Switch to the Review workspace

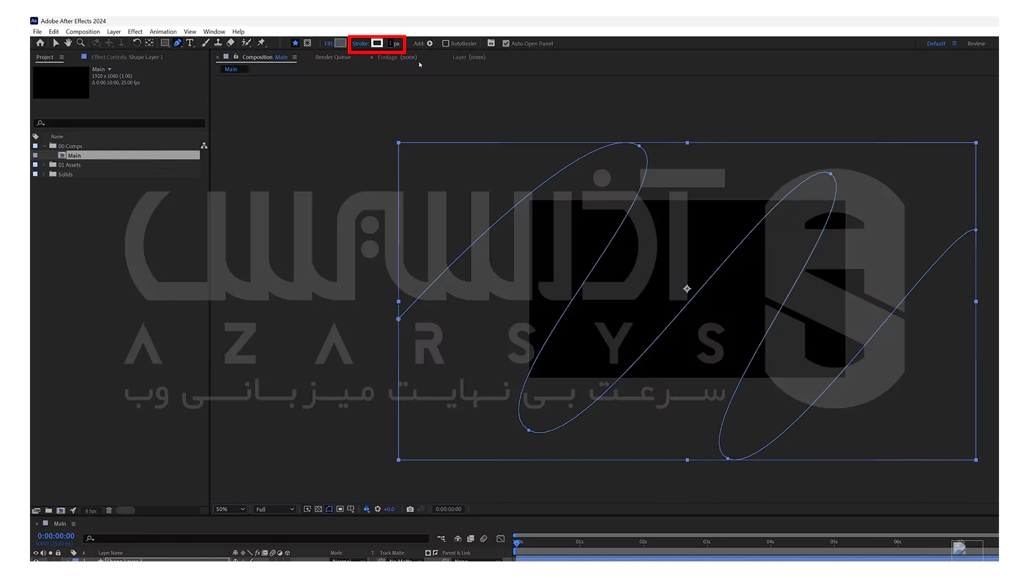pyautogui.click(x=976, y=43)
